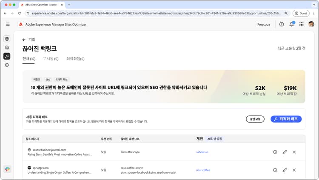The image size is (319, 180).
Task: Open the hamburger navigation menu
Action: pyautogui.click(x=8, y=24)
